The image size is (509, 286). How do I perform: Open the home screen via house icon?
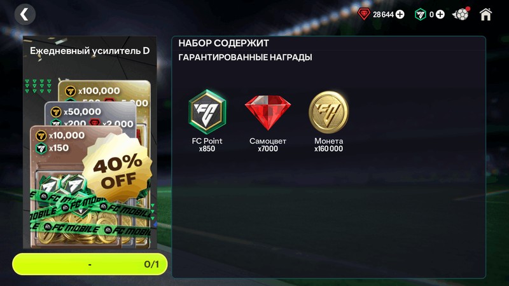(x=485, y=15)
